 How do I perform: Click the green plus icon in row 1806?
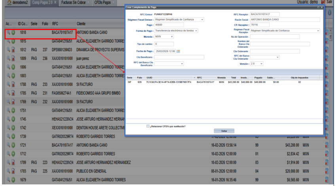coord(13,67)
